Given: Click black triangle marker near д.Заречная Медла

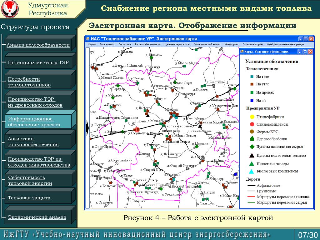Looking at the screenshot, I should pyautogui.click(x=200, y=126).
